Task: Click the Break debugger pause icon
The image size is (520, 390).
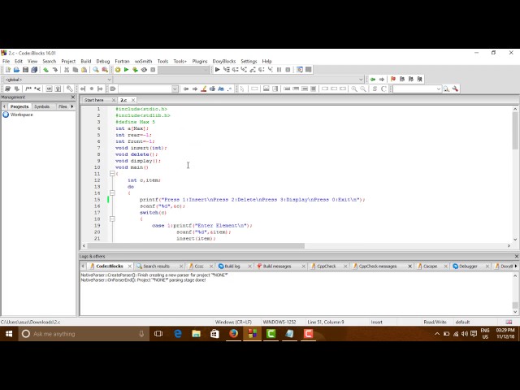Action: point(279,70)
